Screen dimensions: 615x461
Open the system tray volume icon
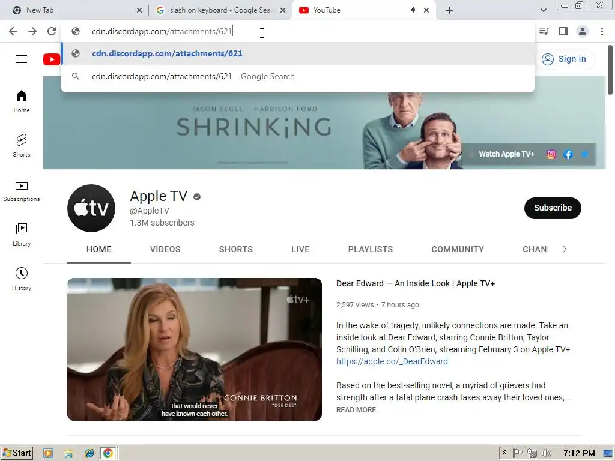coord(546,453)
